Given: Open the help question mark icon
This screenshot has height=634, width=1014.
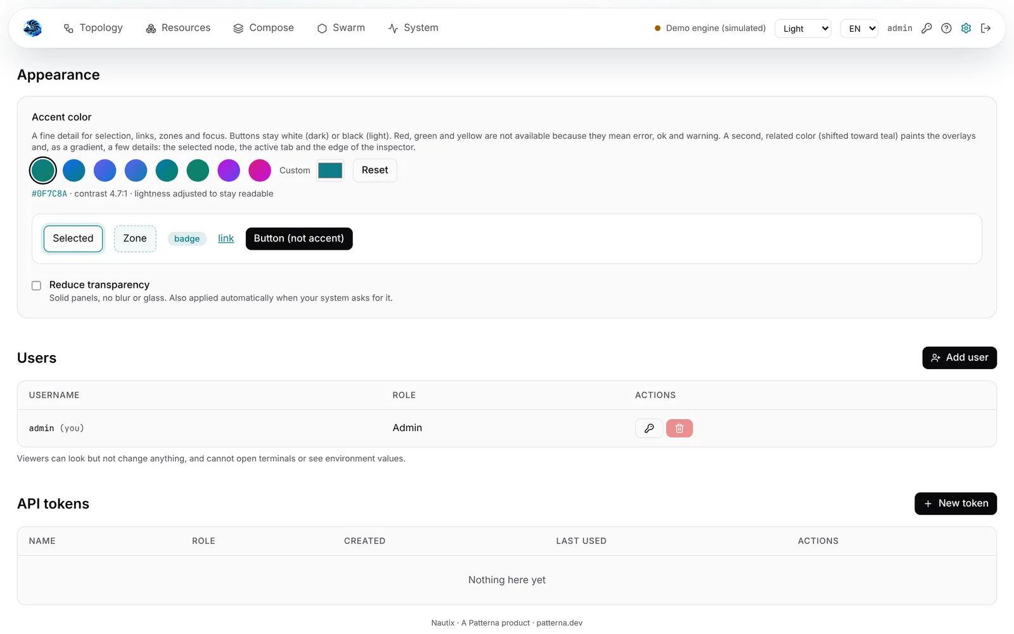Looking at the screenshot, I should click(x=946, y=28).
